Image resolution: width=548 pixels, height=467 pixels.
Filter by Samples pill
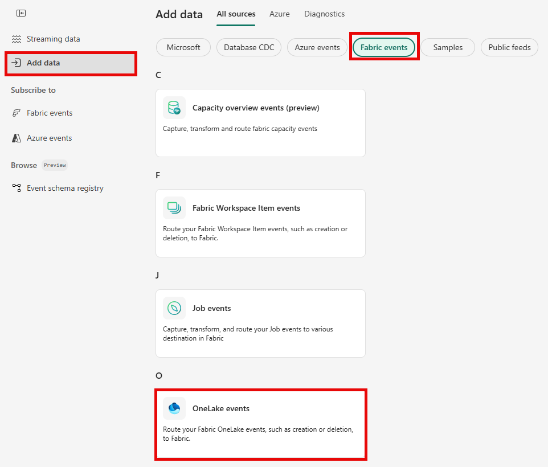point(448,47)
